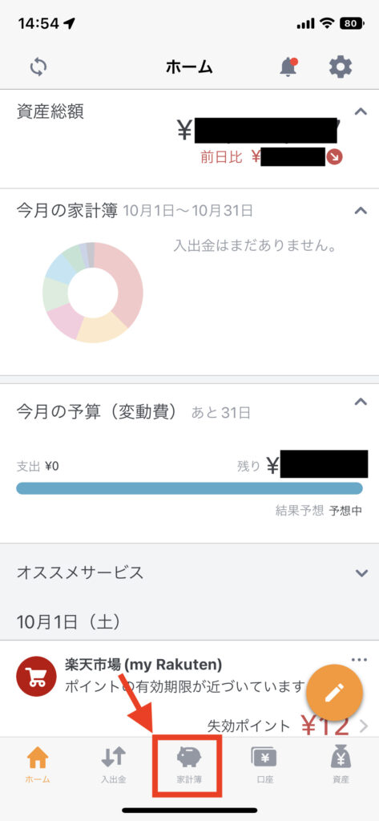
Task: Open the three-dot menu on Rakuten notice
Action: (359, 660)
